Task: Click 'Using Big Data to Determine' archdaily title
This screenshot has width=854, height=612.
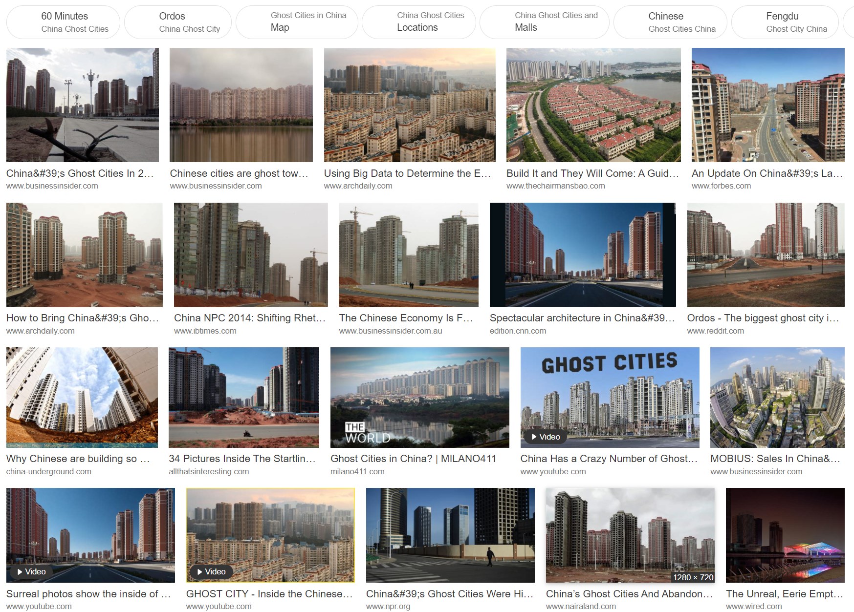Action: (x=407, y=173)
